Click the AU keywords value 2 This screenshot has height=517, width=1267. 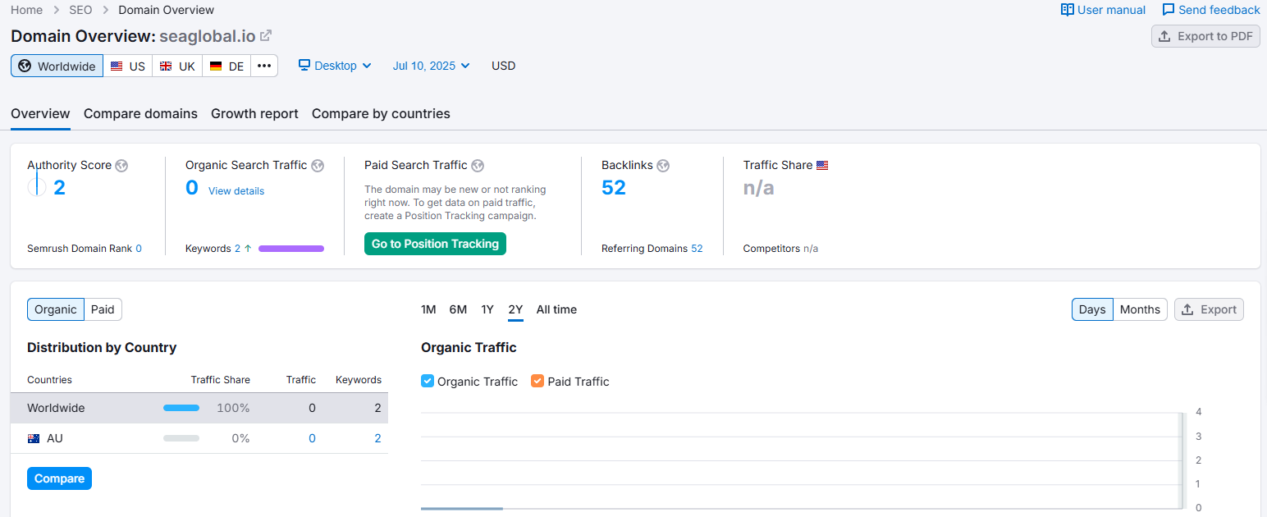pyautogui.click(x=377, y=438)
